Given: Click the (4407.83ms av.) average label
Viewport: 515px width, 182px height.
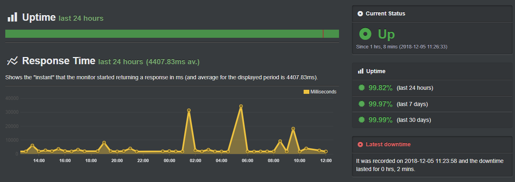Looking at the screenshot, I should click(173, 62).
